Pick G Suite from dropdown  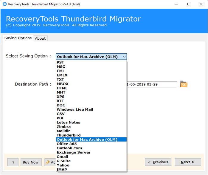pos(91,161)
